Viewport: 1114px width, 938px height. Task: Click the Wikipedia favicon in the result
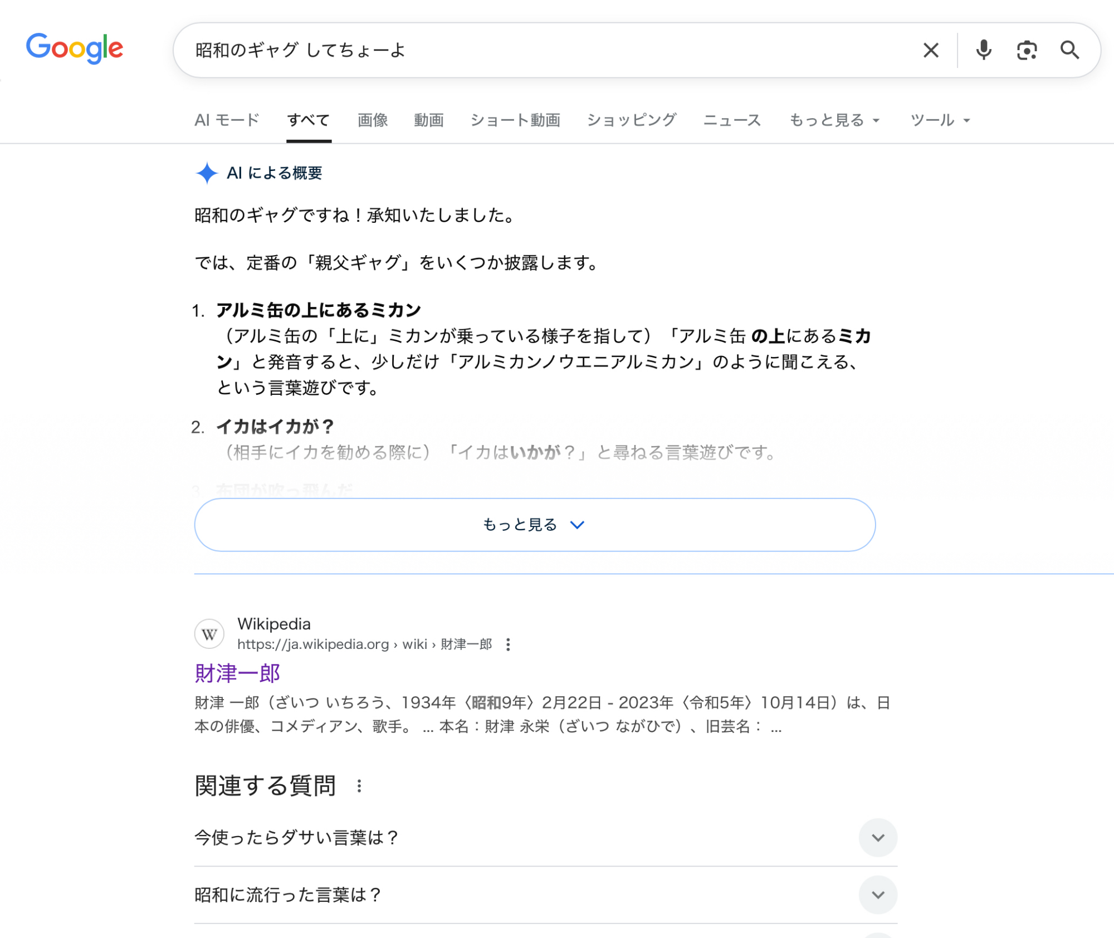(x=209, y=634)
